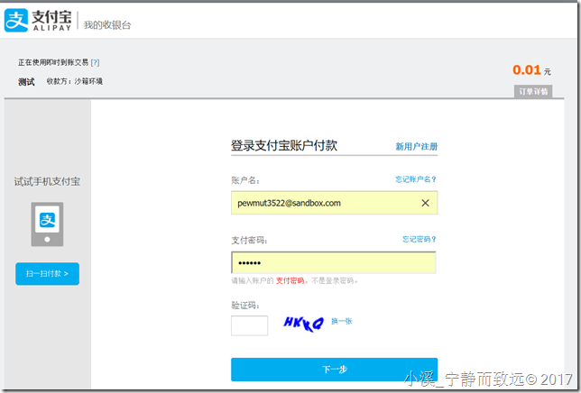The width and height of the screenshot is (581, 393).
Task: Click 我的收银台 header text
Action: pyautogui.click(x=107, y=25)
